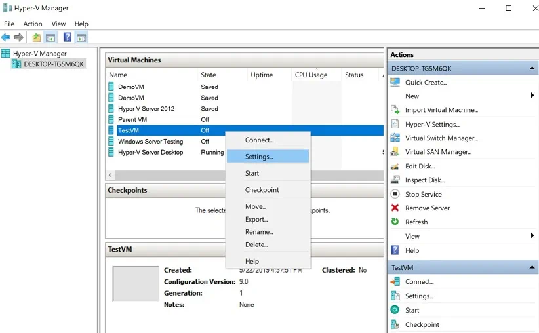This screenshot has width=539, height=333.
Task: Expand the View submenu arrow in Actions
Action: [532, 236]
